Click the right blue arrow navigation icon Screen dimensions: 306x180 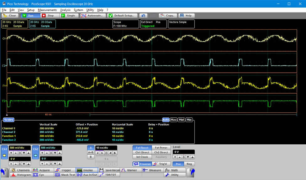[191, 172]
